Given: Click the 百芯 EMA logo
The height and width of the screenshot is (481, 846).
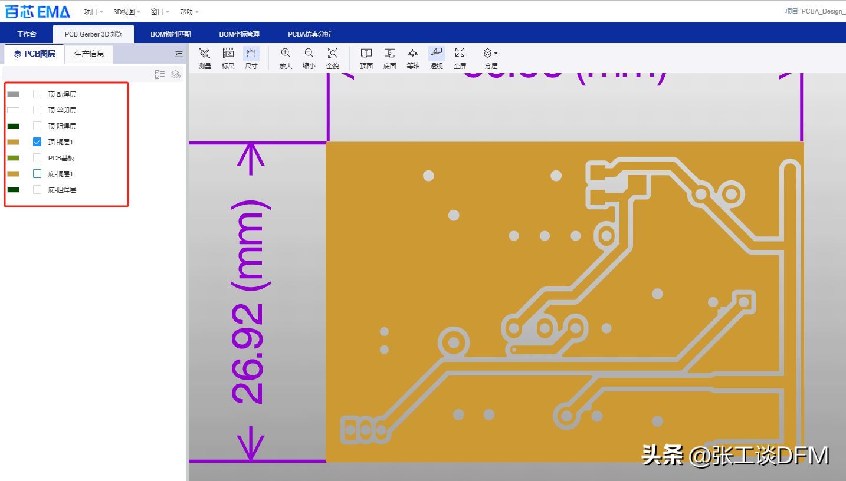Looking at the screenshot, I should click(38, 12).
